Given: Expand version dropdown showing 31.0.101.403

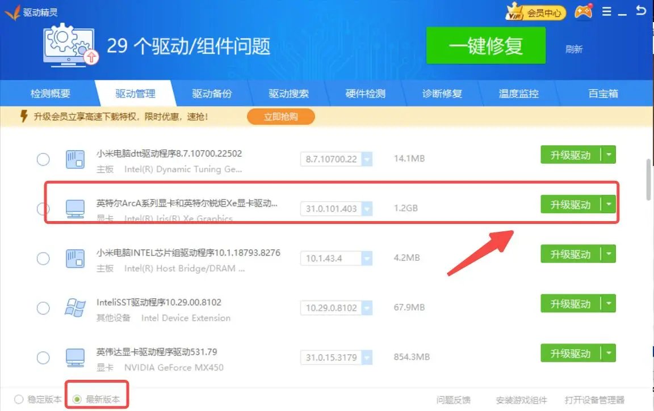Looking at the screenshot, I should 367,209.
